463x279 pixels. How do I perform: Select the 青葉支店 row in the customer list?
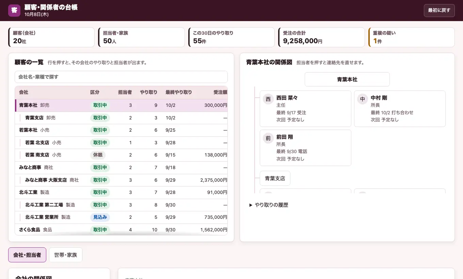[x=121, y=118]
